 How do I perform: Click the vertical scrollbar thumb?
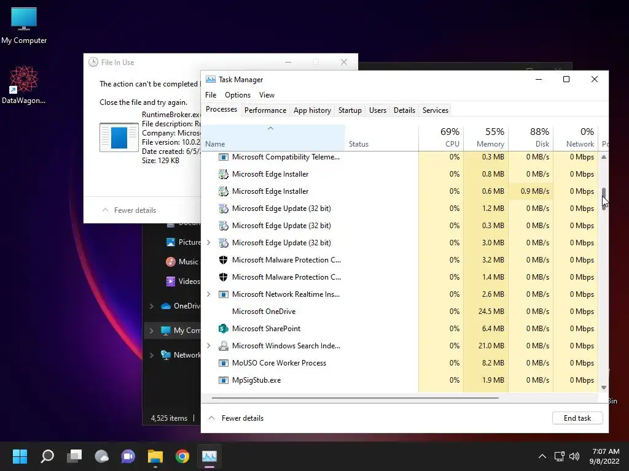coord(604,199)
